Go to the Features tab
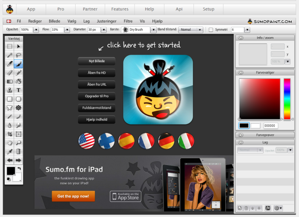Screen dimensions: 299x217 (x=120, y=9)
